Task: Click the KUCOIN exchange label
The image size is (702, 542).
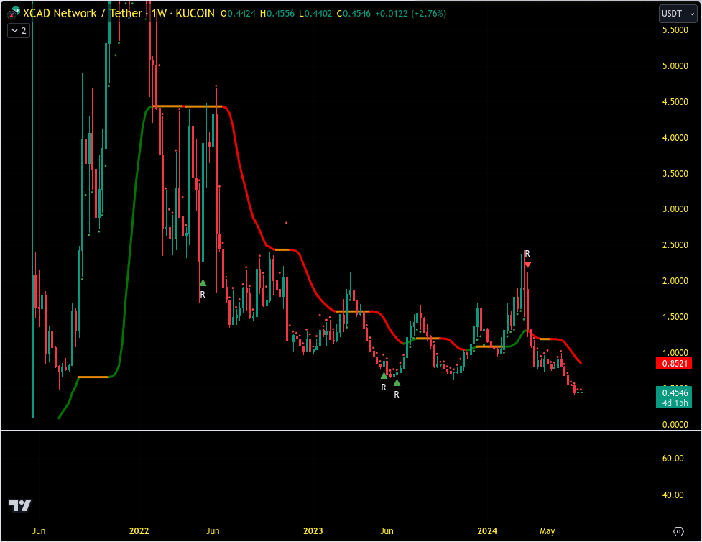Action: (x=195, y=14)
